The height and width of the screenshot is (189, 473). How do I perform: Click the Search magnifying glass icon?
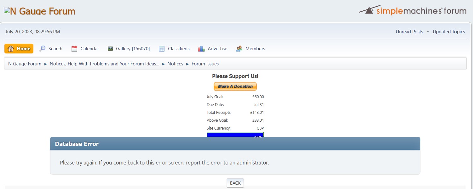point(43,49)
